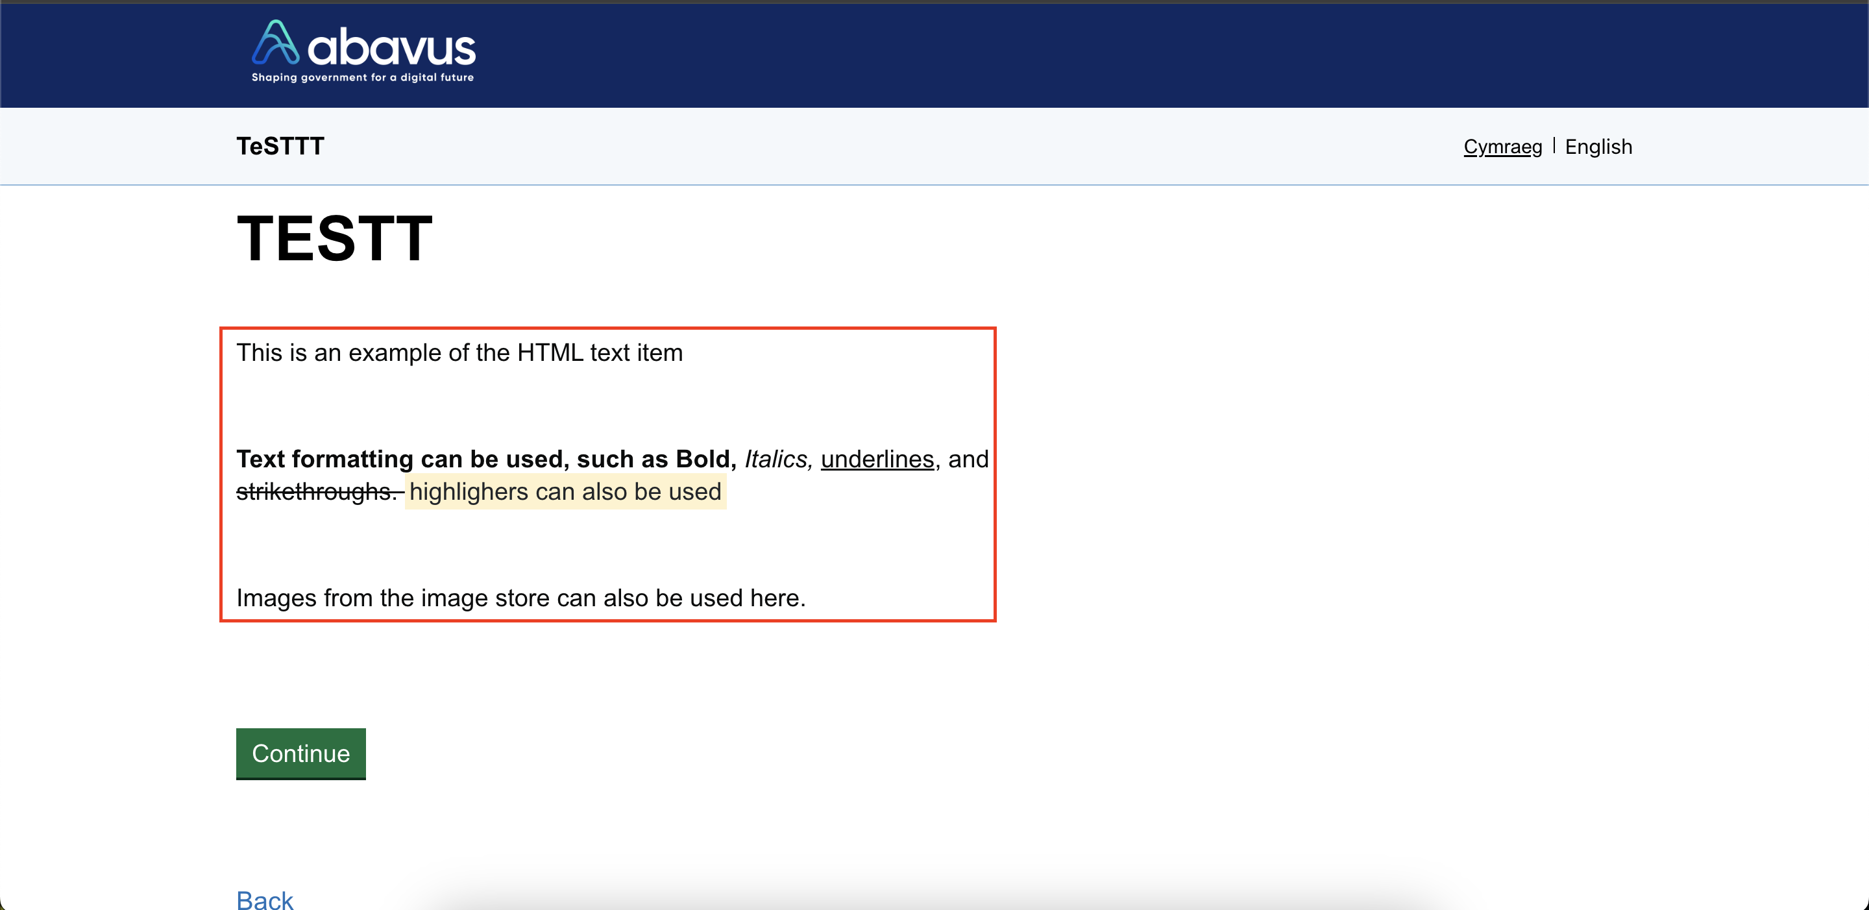Click the abavus logo in header
The height and width of the screenshot is (910, 1869).
pyautogui.click(x=363, y=51)
